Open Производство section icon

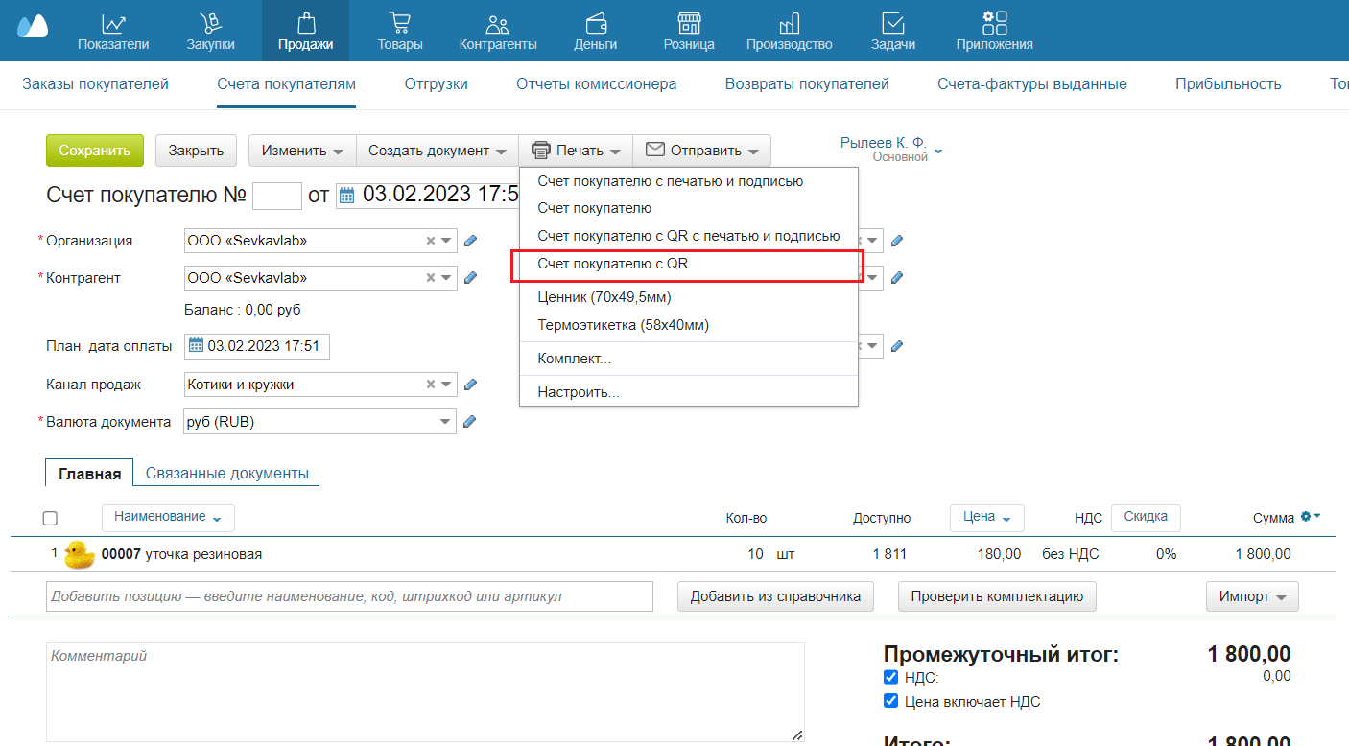789,23
